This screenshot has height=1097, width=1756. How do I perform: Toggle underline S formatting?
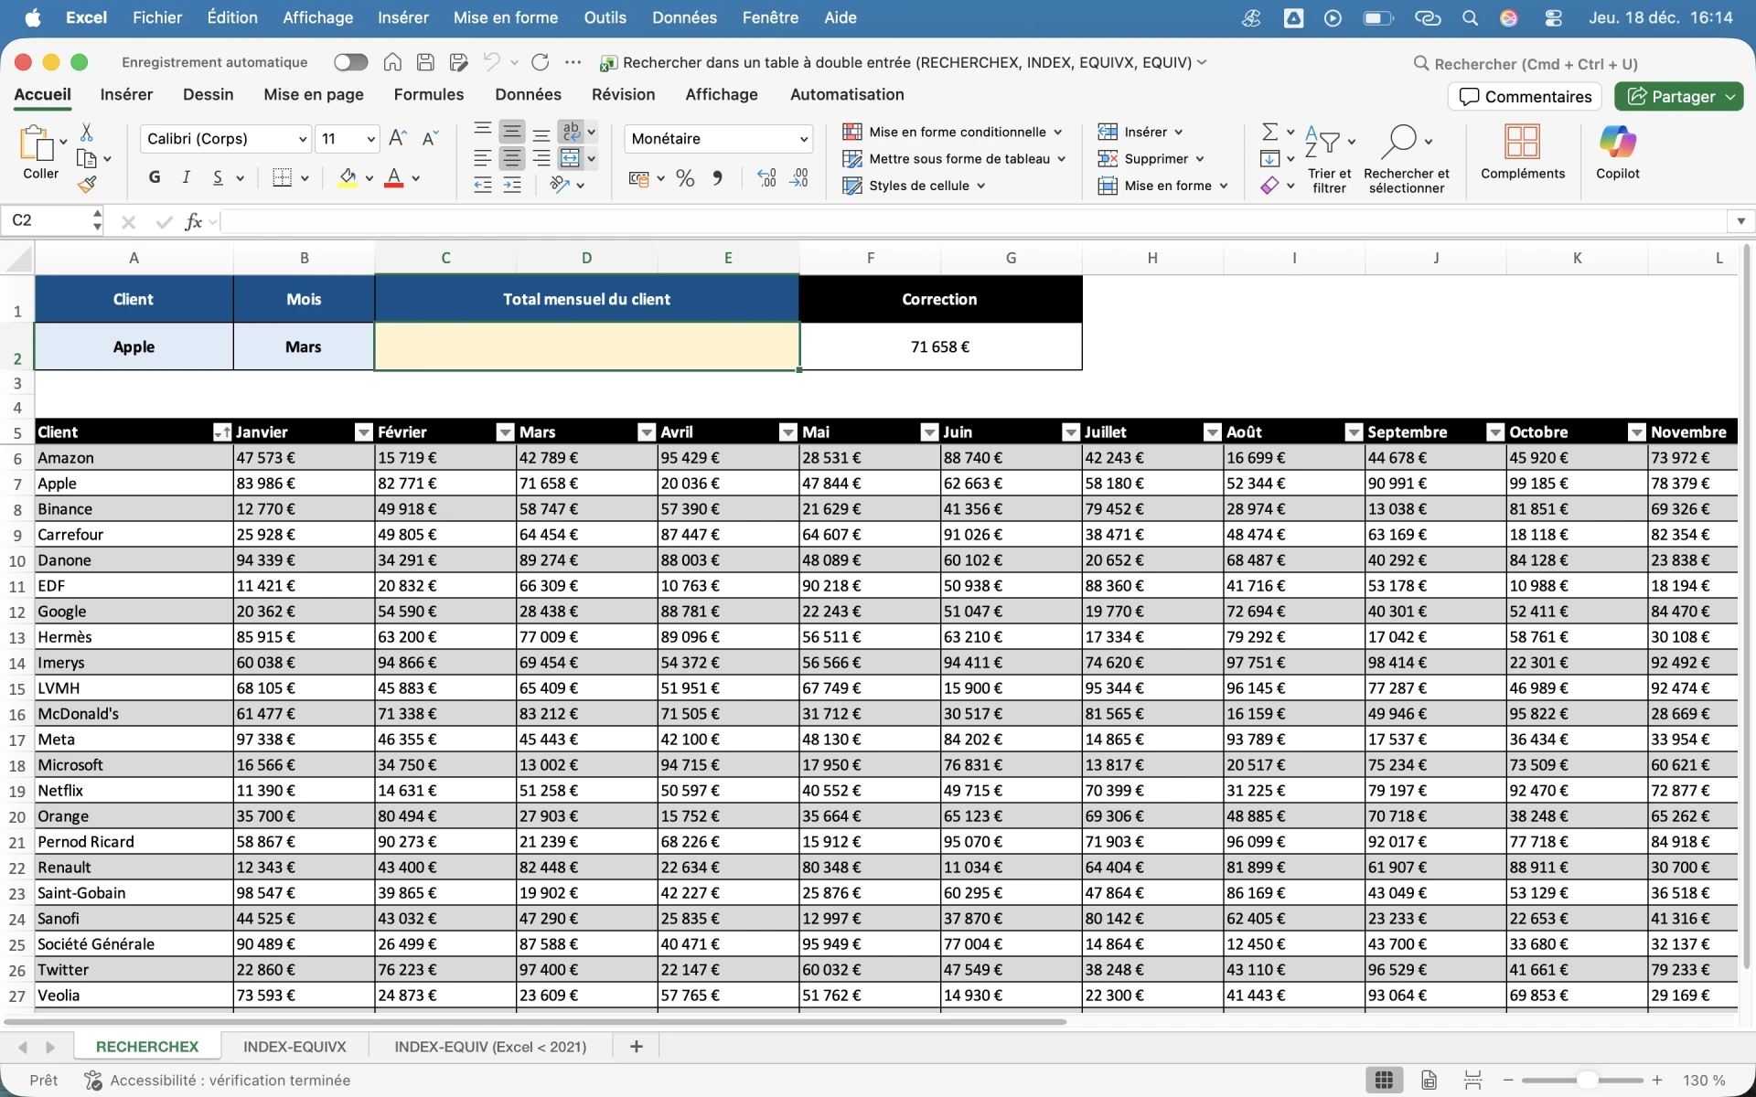(x=218, y=177)
